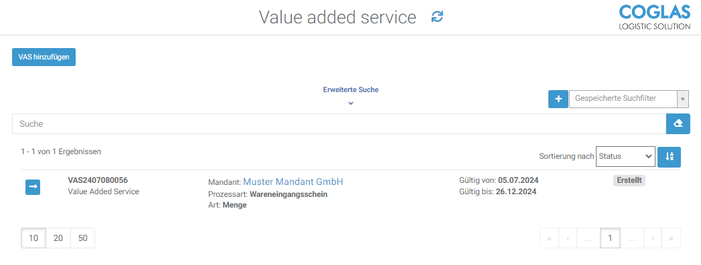Open the Gespeicherte Suchfilter dropdown
Image resolution: width=701 pixels, height=265 pixels.
[629, 99]
